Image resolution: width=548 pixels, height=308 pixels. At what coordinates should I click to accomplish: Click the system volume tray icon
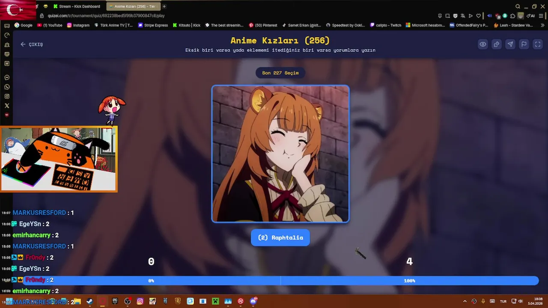(521, 301)
